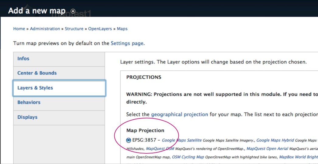Open the MapBox World Bright link

point(298,157)
